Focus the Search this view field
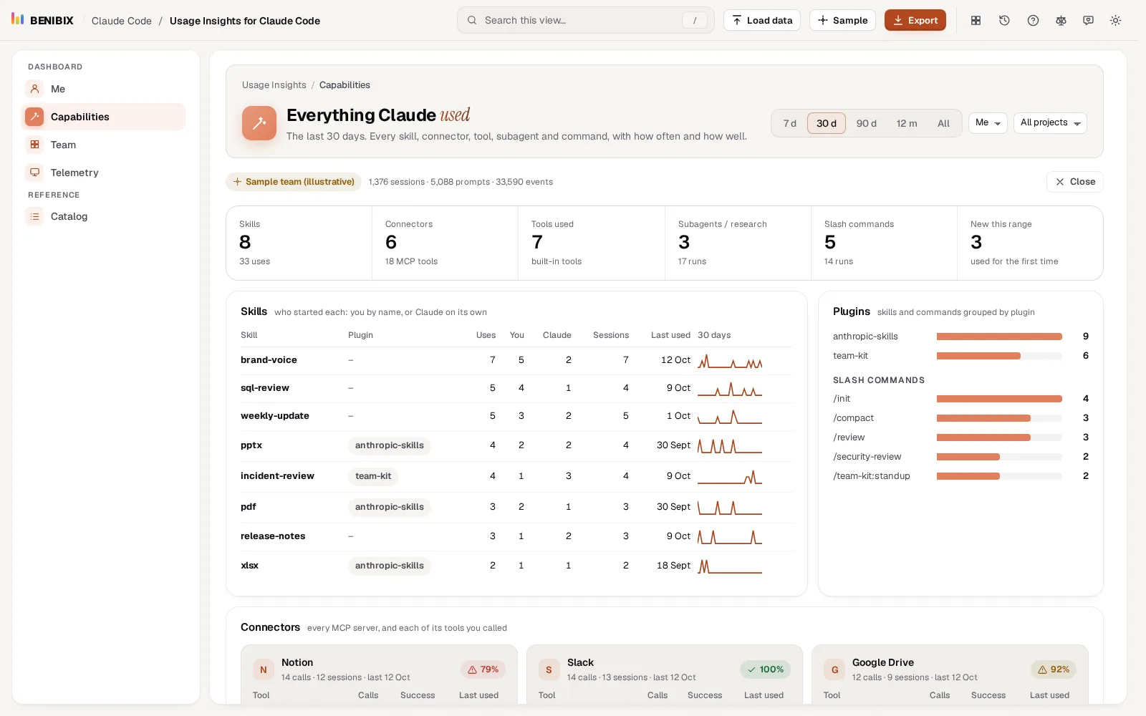This screenshot has width=1146, height=716. point(586,20)
